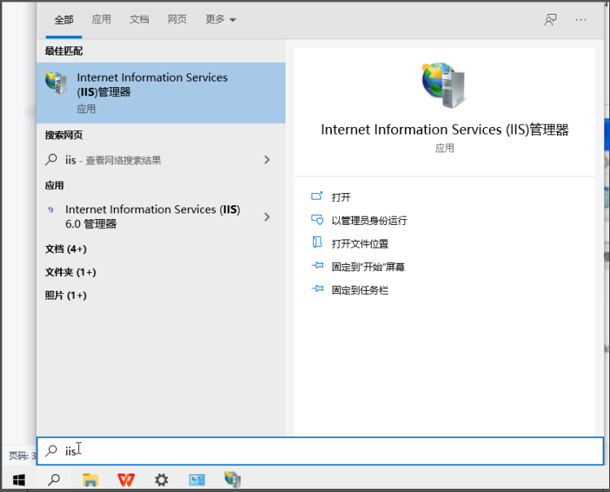Click the search box containing iis
Viewport: 610px width, 492px height.
[320, 451]
